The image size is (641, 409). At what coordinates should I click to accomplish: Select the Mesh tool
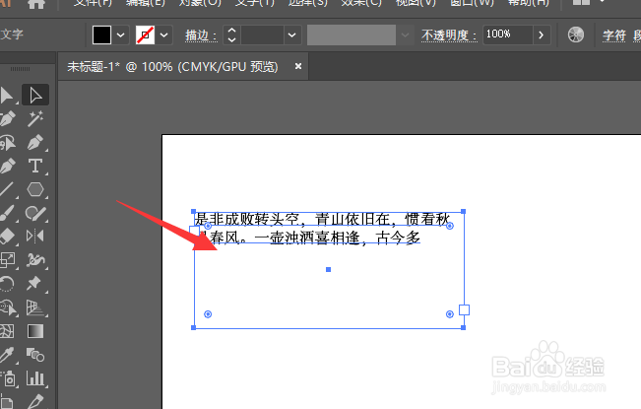[x=7, y=331]
